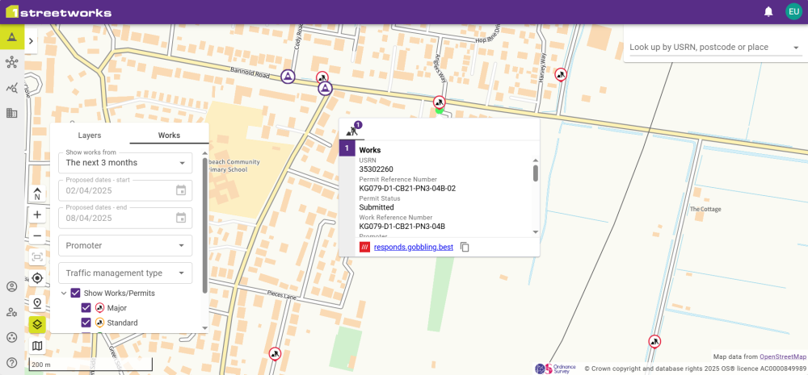Open calendar for Proposed dates end
The height and width of the screenshot is (375, 808).
click(181, 218)
